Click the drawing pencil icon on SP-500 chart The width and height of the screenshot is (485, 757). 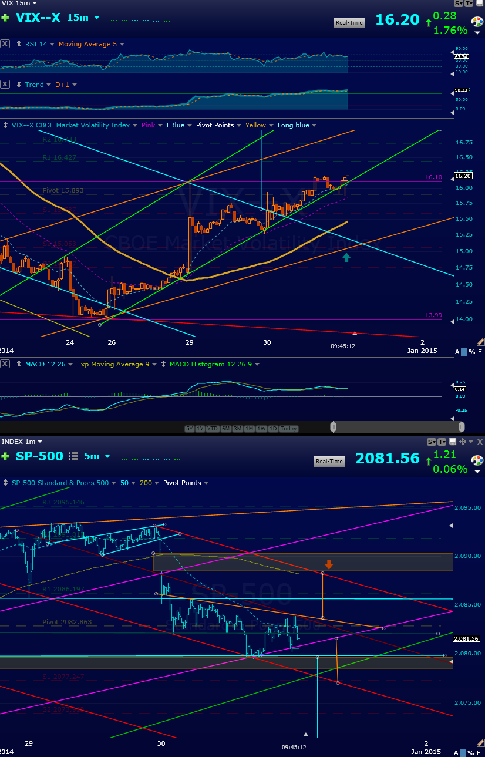click(480, 743)
